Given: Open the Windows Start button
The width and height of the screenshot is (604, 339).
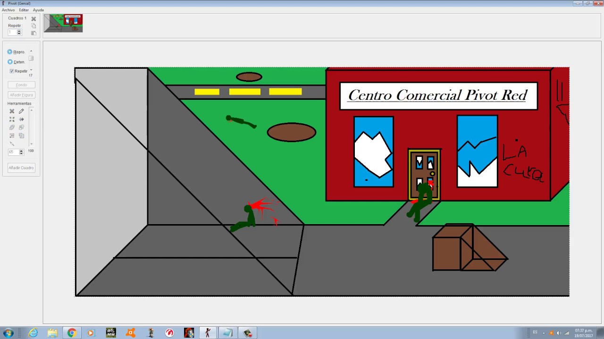Looking at the screenshot, I should [8, 333].
